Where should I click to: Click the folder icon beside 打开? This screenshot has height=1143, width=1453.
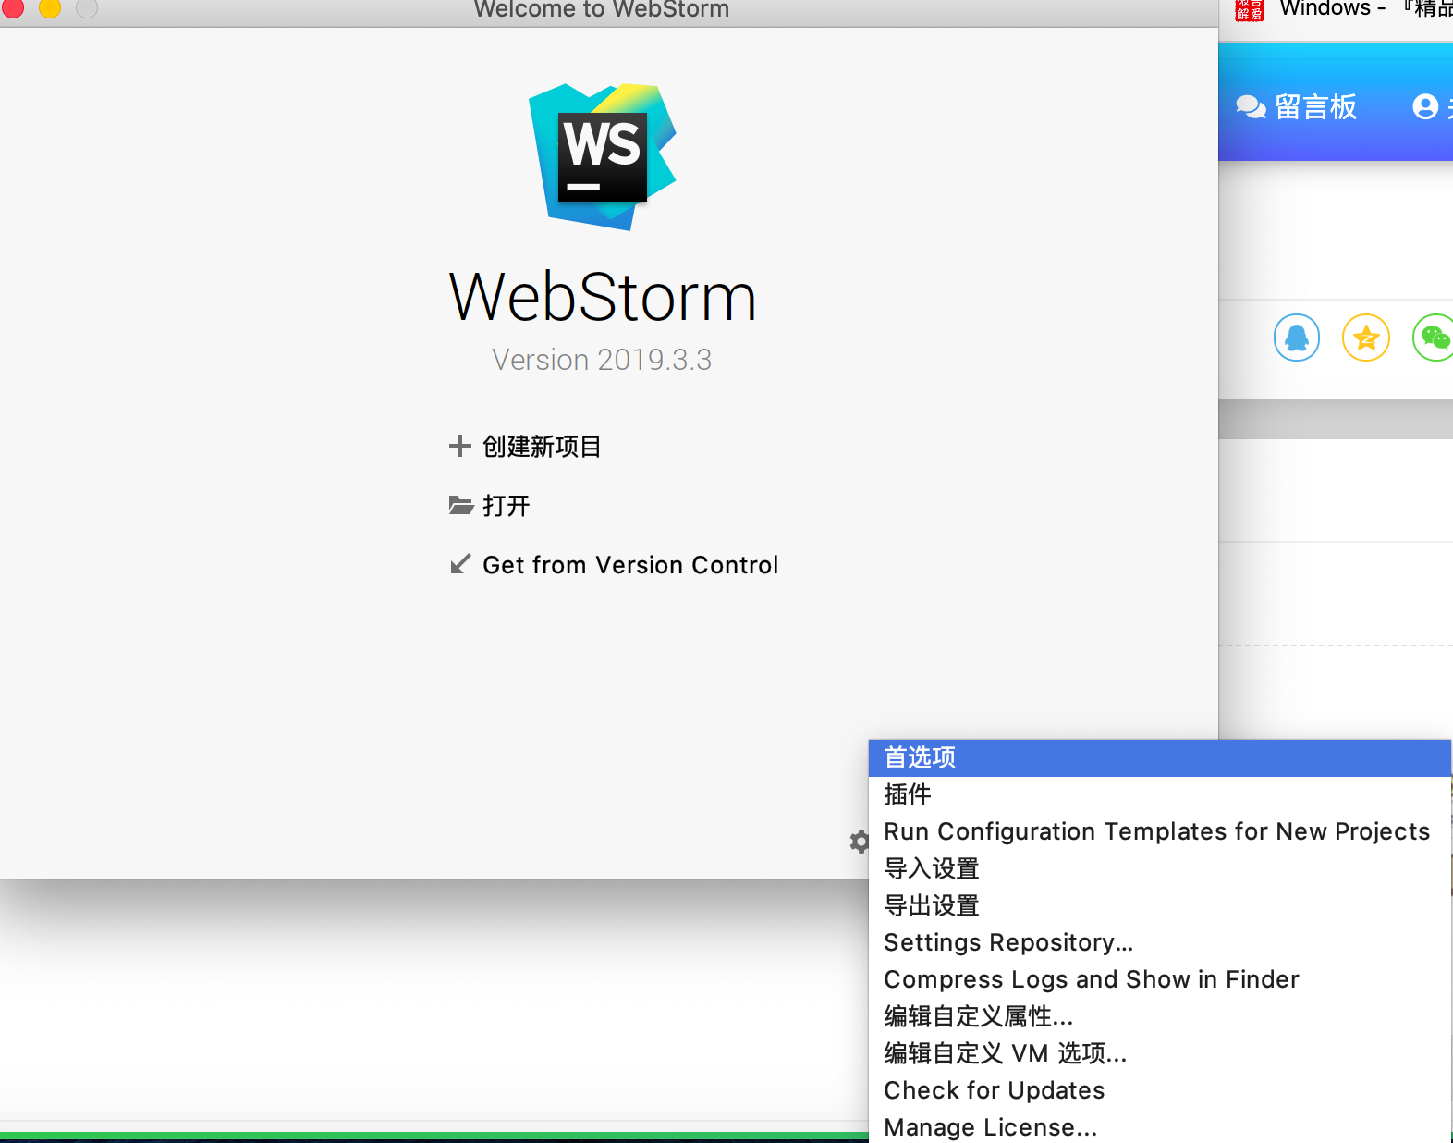460,505
